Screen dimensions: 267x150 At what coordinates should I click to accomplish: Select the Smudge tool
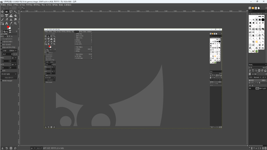click(x=15, y=20)
